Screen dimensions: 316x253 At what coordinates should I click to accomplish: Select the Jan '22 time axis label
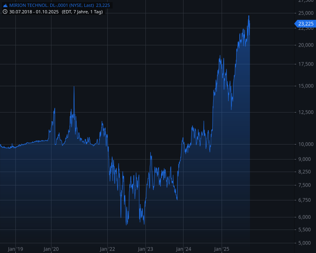pyautogui.click(x=107, y=249)
